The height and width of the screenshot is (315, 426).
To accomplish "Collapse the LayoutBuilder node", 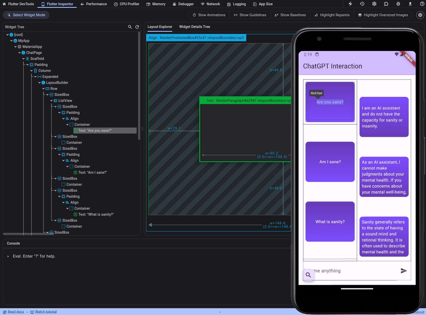I will pyautogui.click(x=39, y=83).
